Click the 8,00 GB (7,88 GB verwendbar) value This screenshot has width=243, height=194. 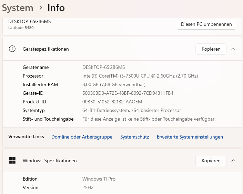tap(114, 84)
